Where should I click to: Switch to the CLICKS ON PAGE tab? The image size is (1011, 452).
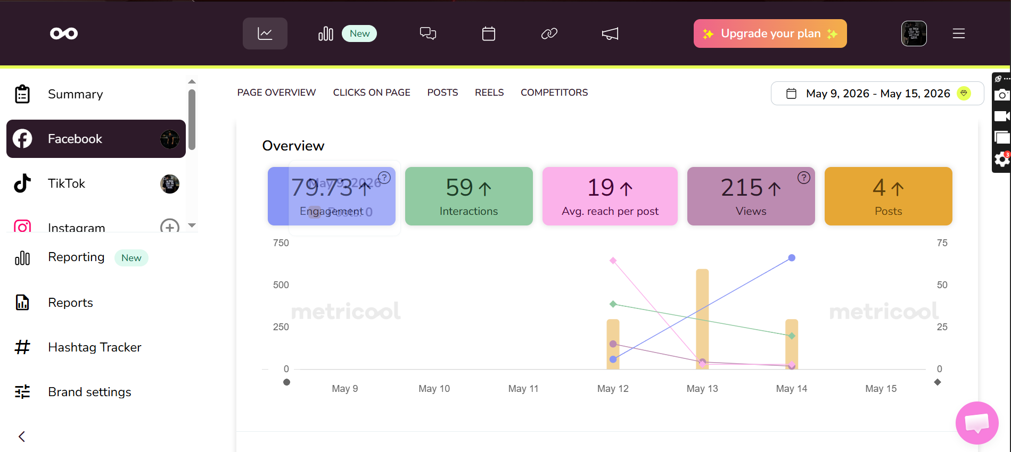[x=372, y=93]
